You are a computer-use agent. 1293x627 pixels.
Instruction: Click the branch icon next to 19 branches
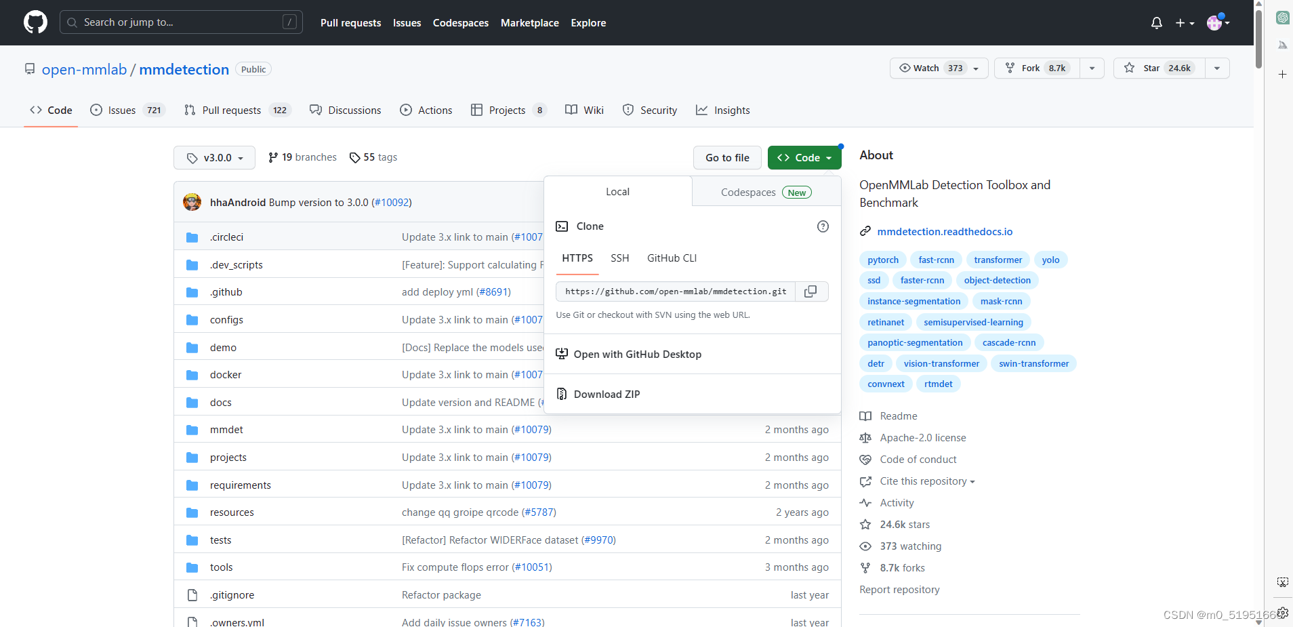pos(273,157)
